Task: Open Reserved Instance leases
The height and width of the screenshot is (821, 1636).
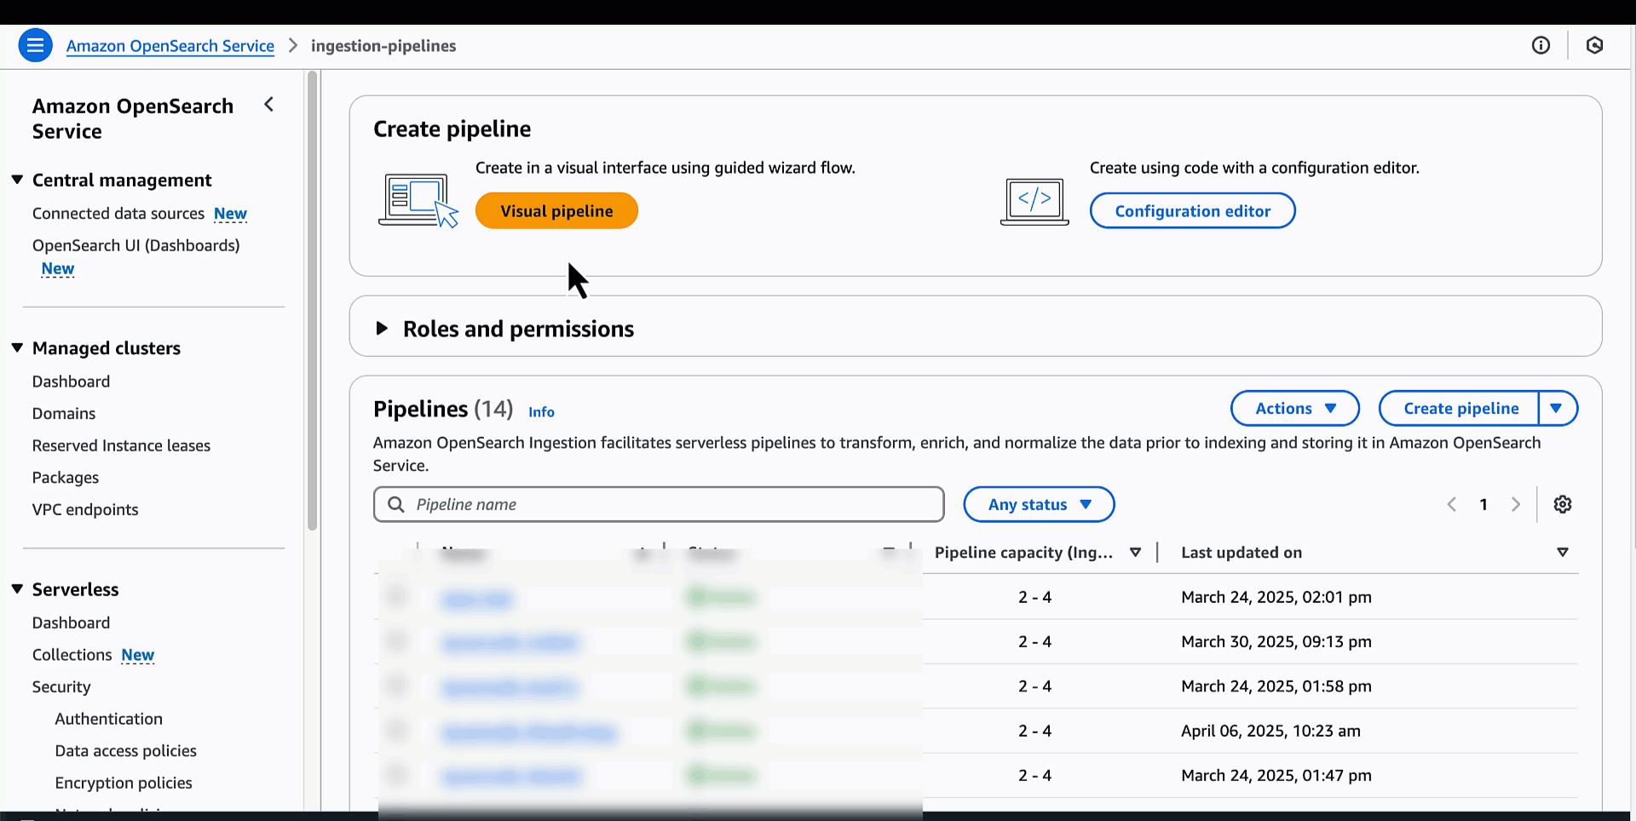Action: click(121, 445)
